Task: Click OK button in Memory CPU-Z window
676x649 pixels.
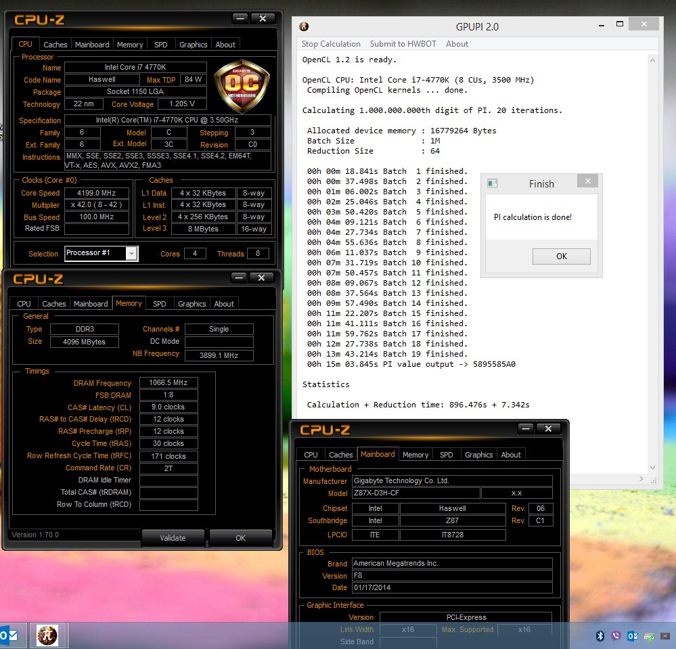Action: point(241,538)
